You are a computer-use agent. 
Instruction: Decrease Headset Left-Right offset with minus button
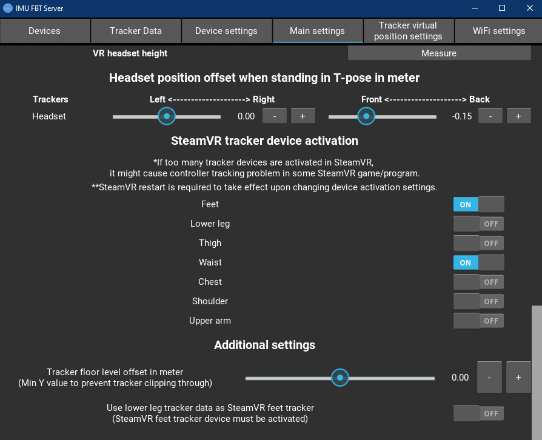275,116
